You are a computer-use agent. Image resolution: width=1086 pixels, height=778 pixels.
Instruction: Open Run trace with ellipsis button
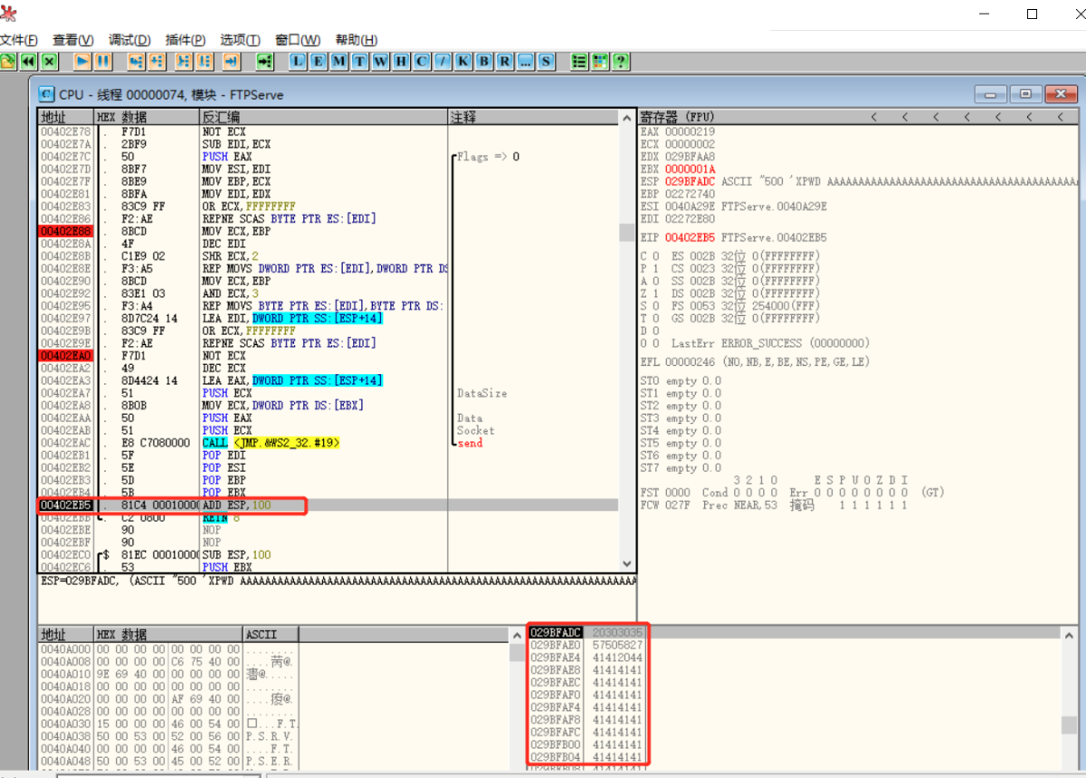coord(525,62)
